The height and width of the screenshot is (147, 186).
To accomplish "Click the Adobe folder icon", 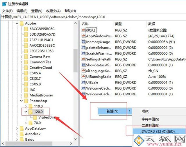I will tap(22, 23).
